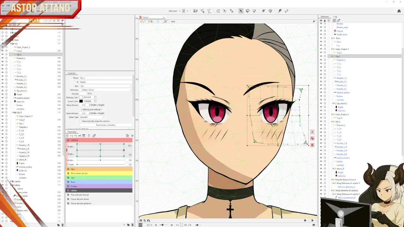Image resolution: width=404 pixels, height=227 pixels.
Task: Toggle eye for Ojo_L deformer row
Action: pos(321,56)
